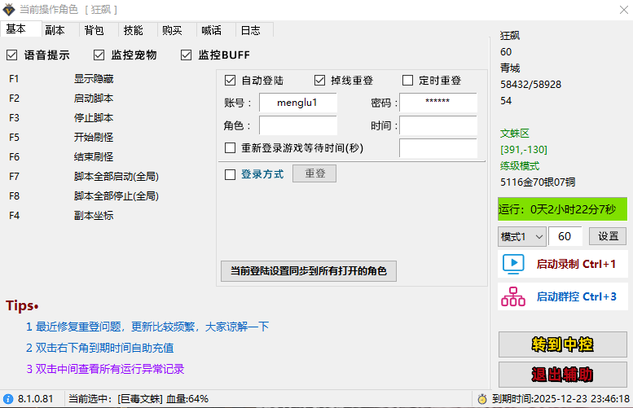
Task: Click the green 运行 runtime status bar
Action: point(562,208)
